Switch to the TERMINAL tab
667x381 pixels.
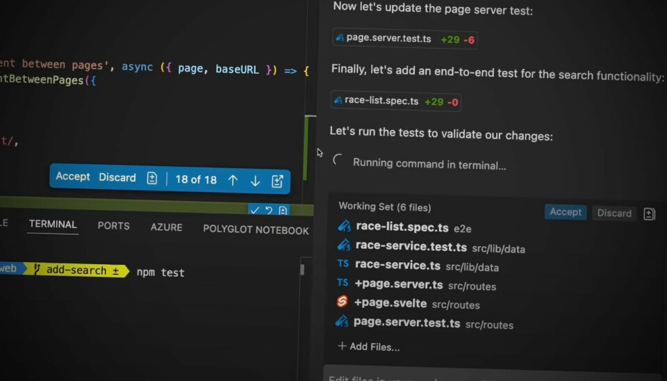(x=53, y=225)
